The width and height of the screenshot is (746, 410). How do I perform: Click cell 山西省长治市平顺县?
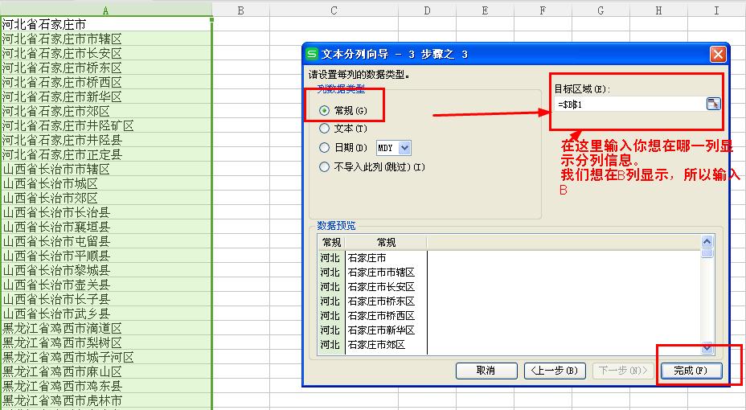(105, 256)
